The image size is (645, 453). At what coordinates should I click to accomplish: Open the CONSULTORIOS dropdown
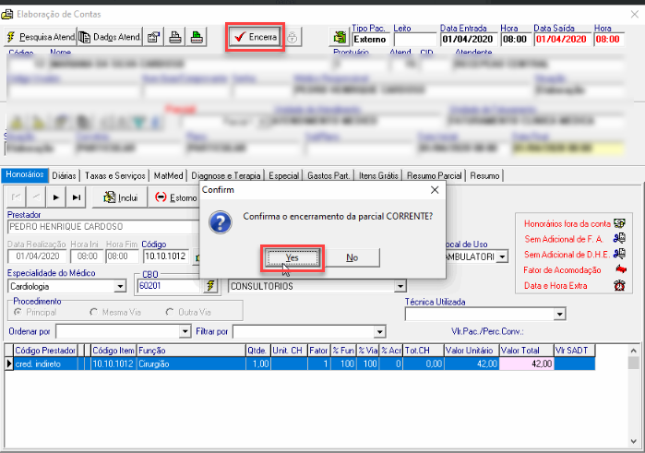[x=400, y=286]
